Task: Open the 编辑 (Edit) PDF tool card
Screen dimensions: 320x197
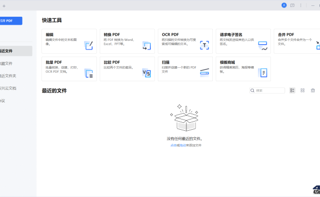Action: [x=69, y=41]
